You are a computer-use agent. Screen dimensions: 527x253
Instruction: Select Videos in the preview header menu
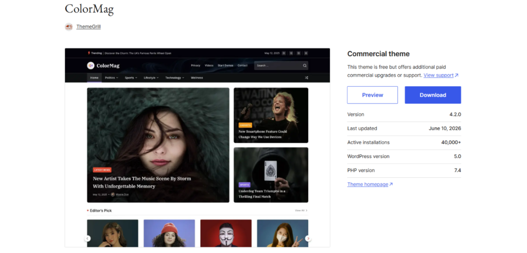coord(209,65)
